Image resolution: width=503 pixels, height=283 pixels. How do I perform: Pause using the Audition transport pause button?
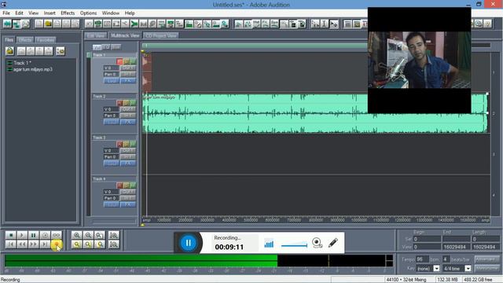[33, 235]
